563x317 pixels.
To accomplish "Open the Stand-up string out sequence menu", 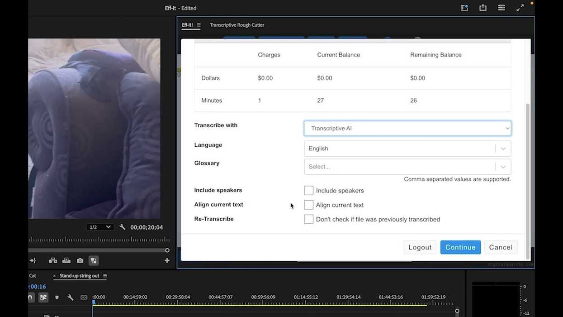I will (x=105, y=276).
